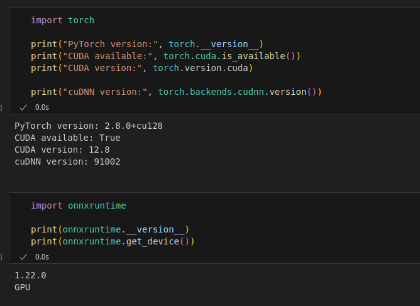Click the torch.backends.cudnn.version() code line
This screenshot has width=420, height=306.
point(176,92)
